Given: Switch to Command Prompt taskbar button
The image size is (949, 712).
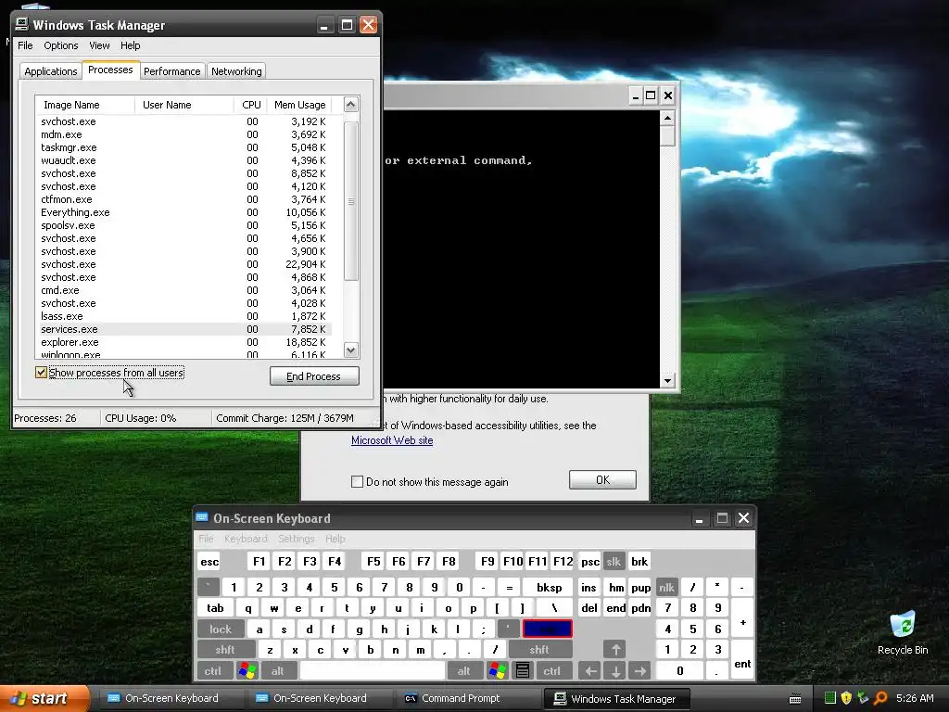Looking at the screenshot, I should [x=468, y=698].
